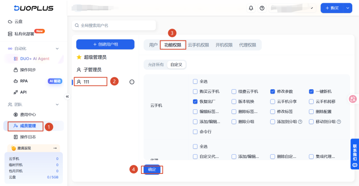Click the translate floating icon
Image resolution: width=359 pixels, height=186 pixels.
click(353, 99)
